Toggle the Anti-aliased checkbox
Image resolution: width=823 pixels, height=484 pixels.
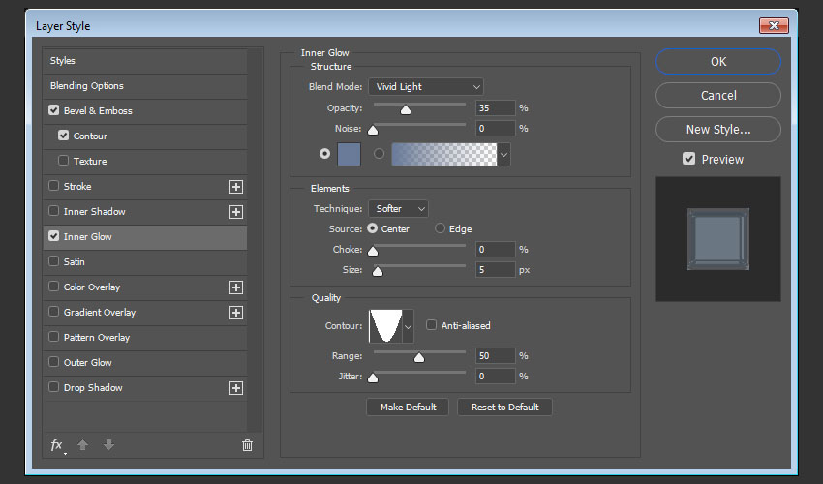432,326
